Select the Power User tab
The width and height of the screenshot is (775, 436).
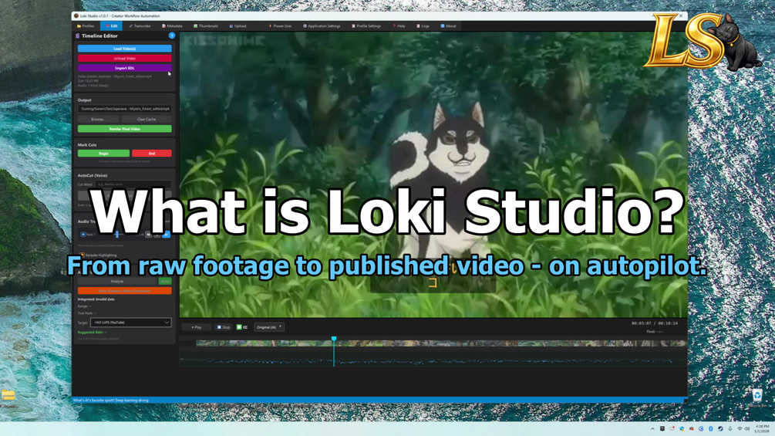click(x=280, y=25)
